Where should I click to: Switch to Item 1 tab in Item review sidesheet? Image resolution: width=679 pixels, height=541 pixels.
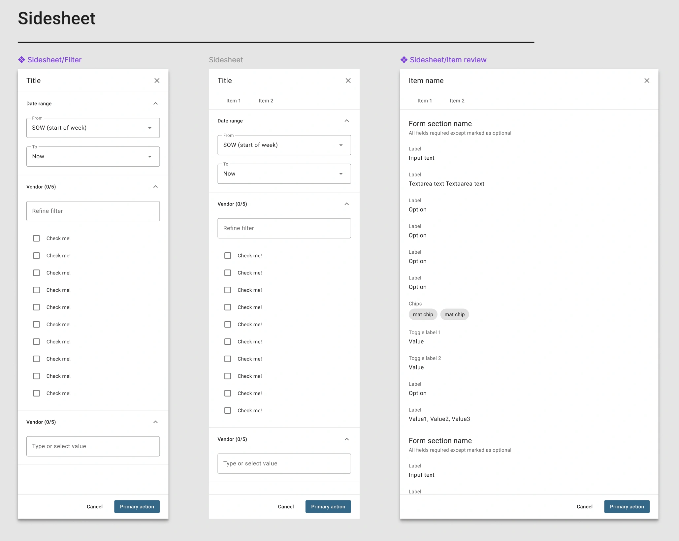(x=425, y=101)
